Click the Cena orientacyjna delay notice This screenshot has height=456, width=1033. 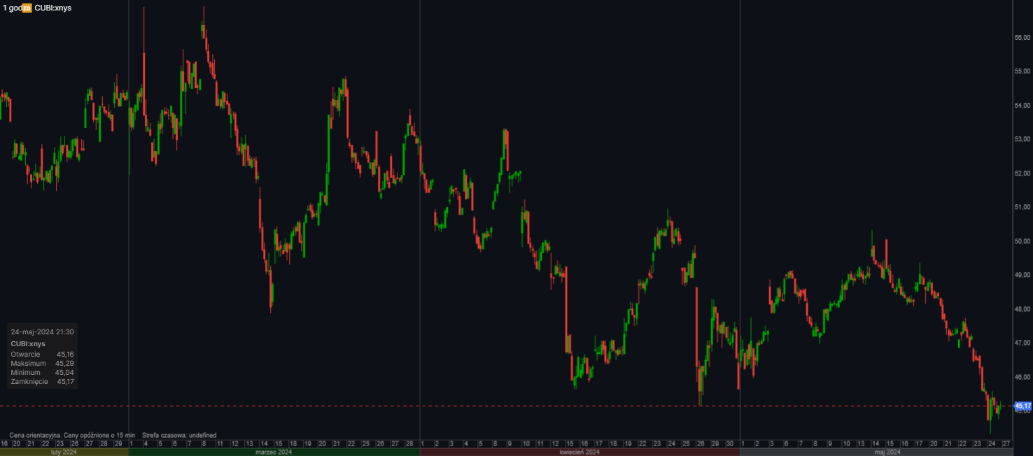72,435
